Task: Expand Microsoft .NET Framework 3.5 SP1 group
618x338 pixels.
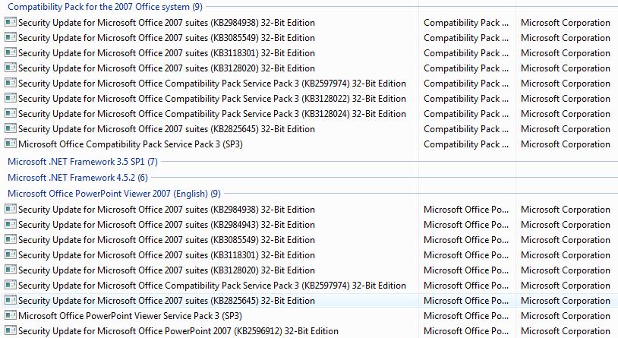Action: click(82, 161)
